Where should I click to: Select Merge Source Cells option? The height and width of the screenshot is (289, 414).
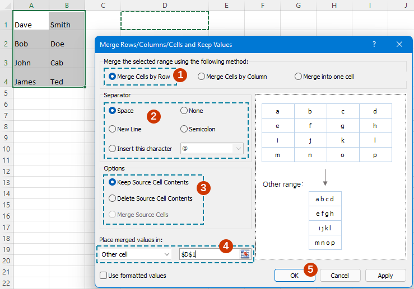pos(138,215)
